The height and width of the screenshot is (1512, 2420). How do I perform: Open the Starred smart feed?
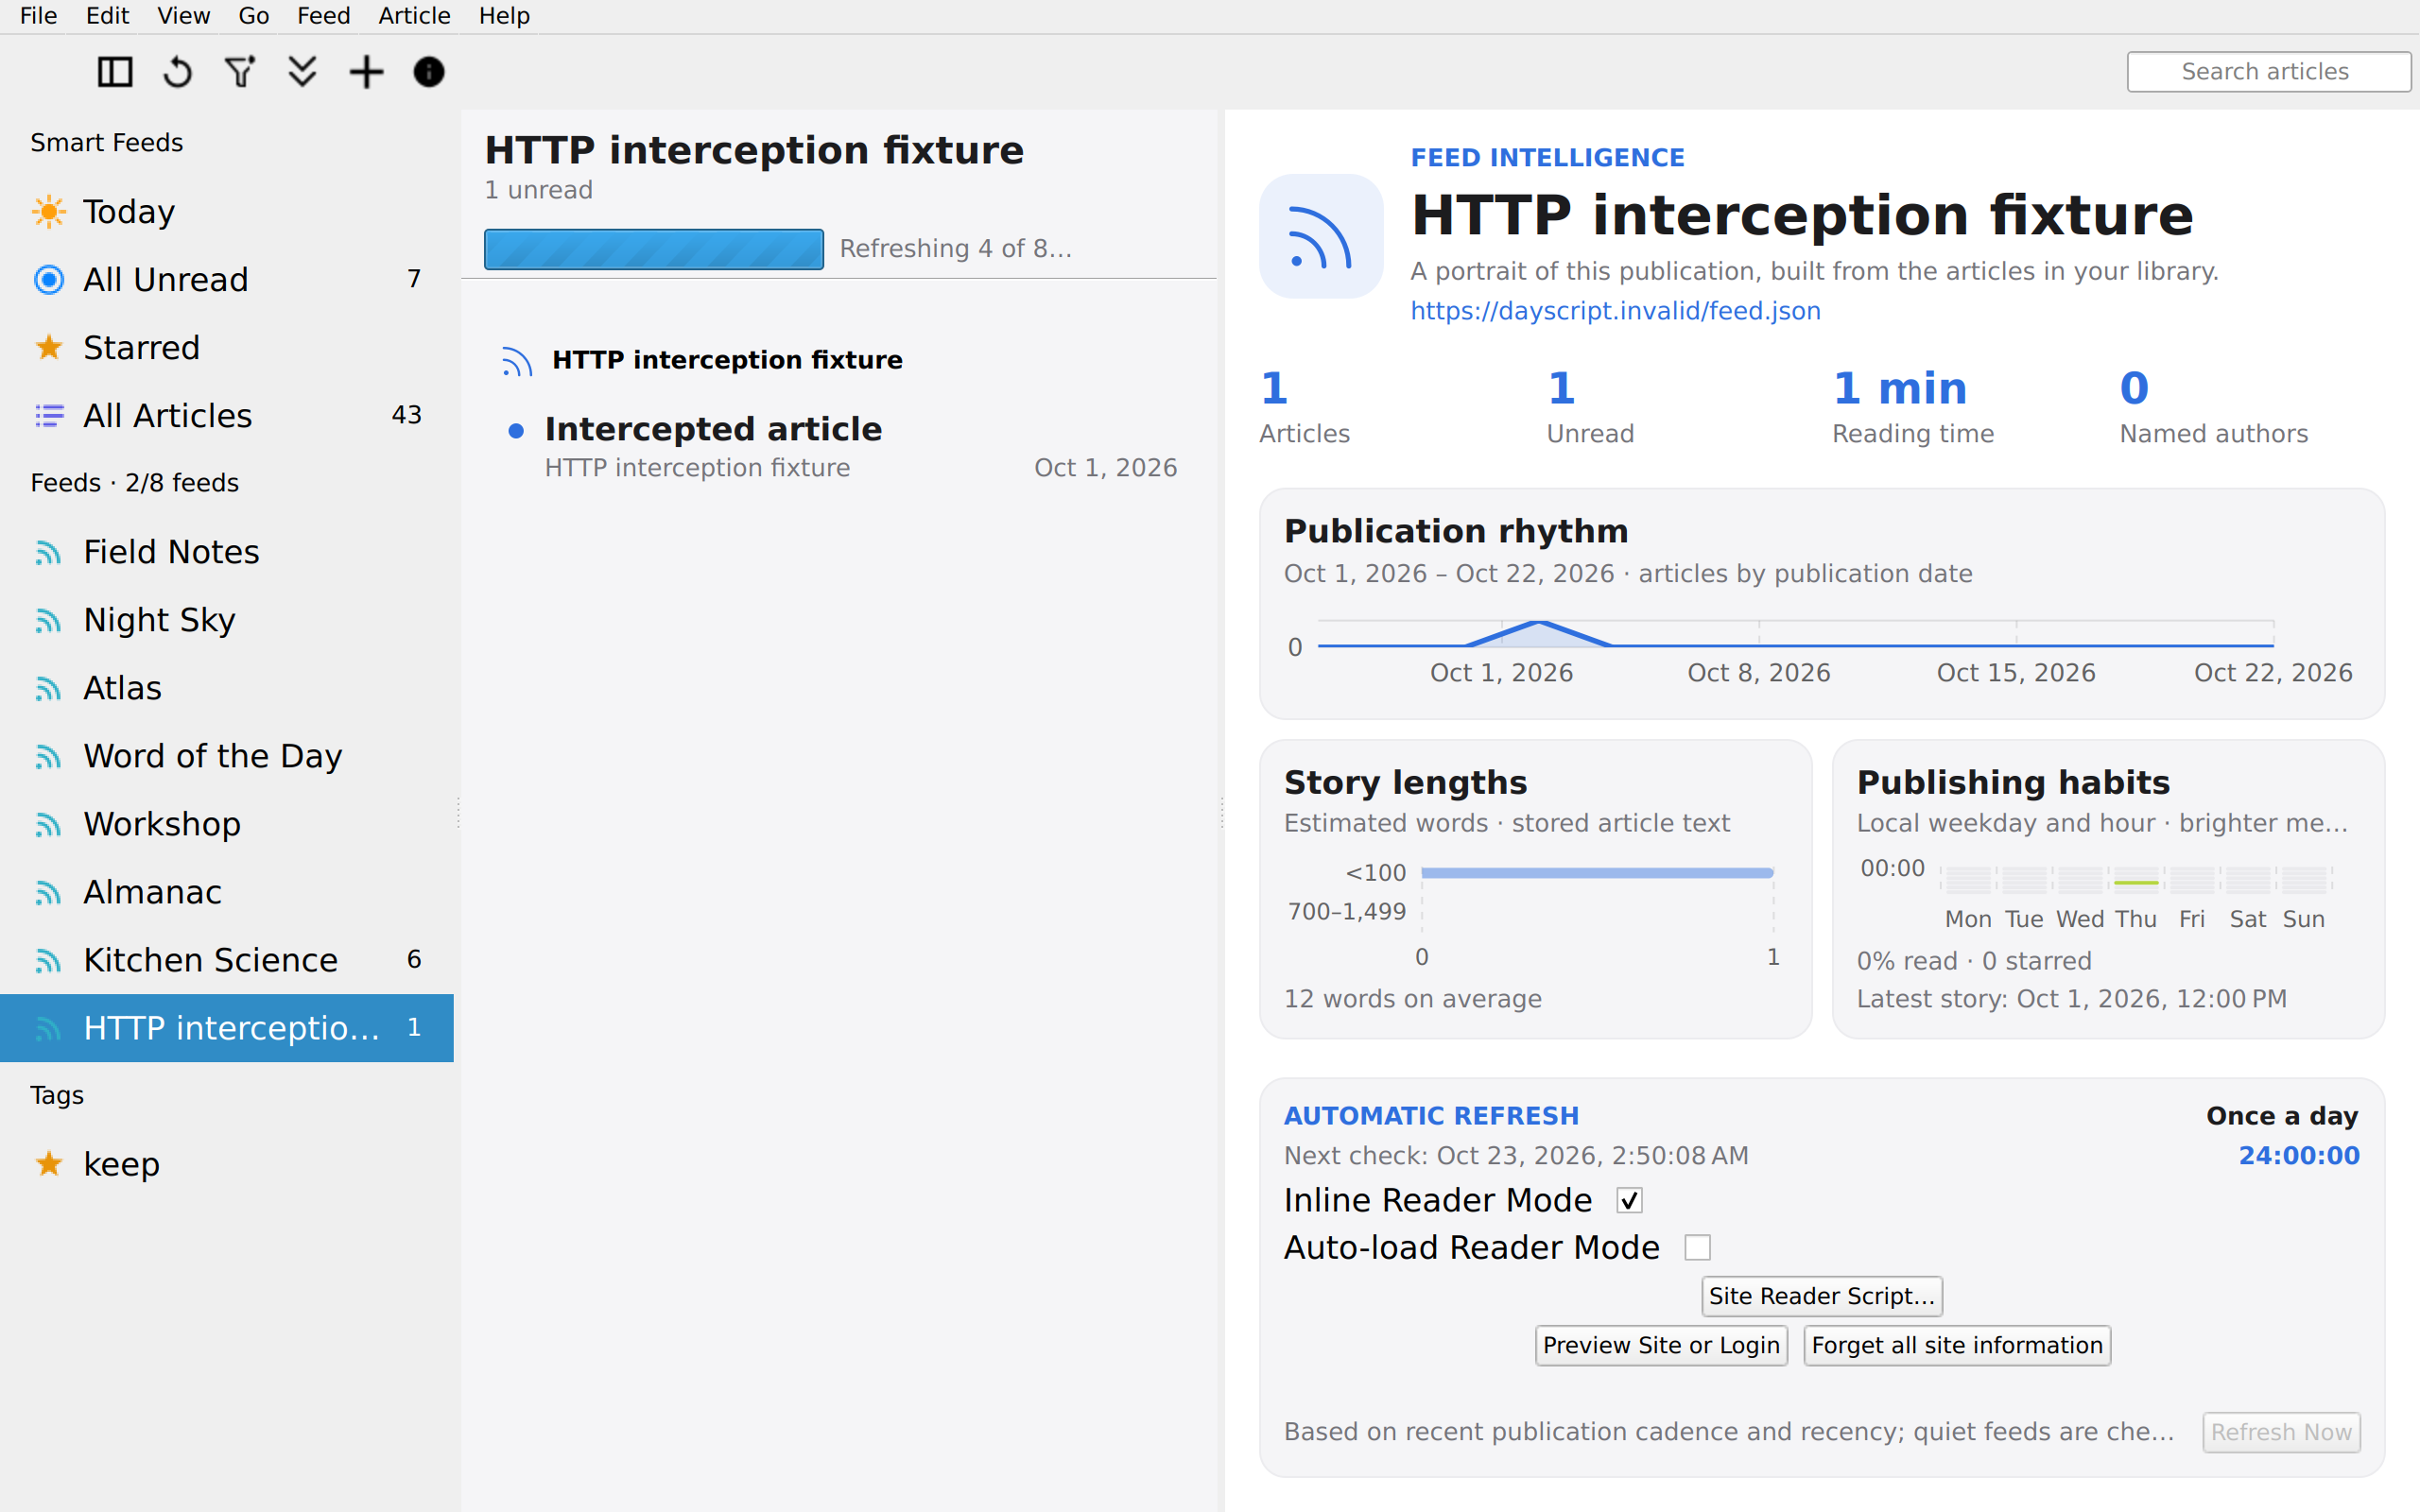pyautogui.click(x=227, y=348)
